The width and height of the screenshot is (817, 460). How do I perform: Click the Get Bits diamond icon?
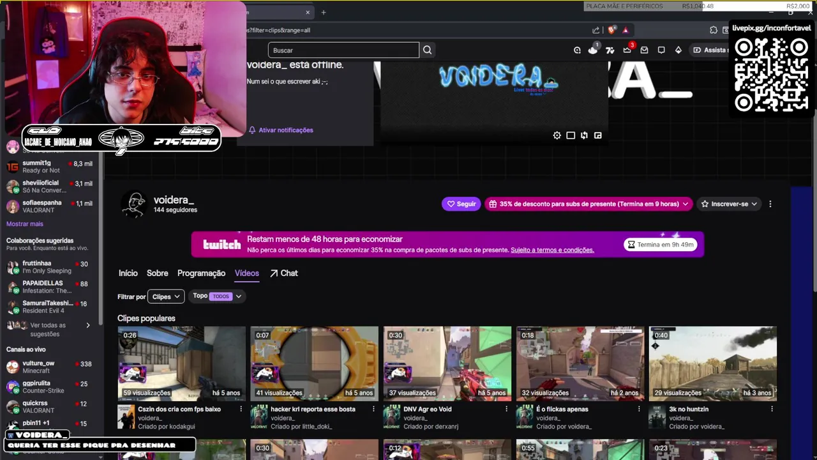point(678,50)
